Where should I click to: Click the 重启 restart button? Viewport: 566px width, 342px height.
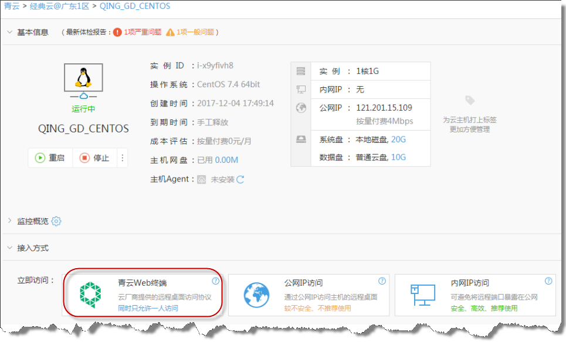click(x=50, y=158)
